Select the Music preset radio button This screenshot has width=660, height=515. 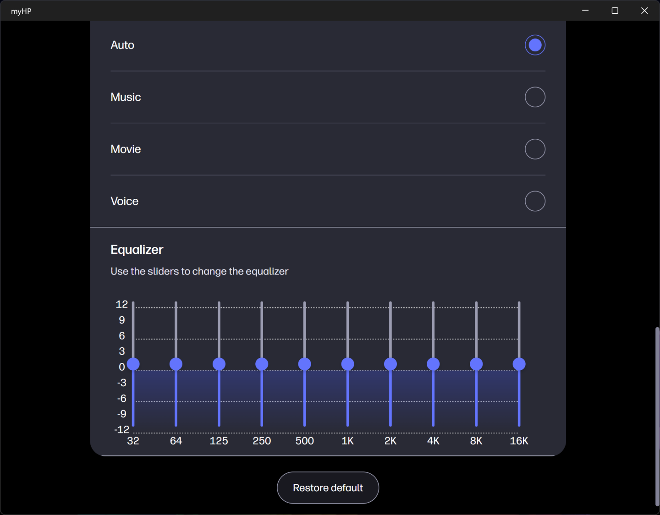(x=535, y=97)
